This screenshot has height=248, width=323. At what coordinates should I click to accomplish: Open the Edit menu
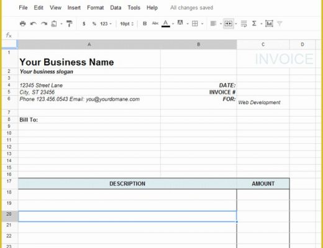[x=39, y=7]
